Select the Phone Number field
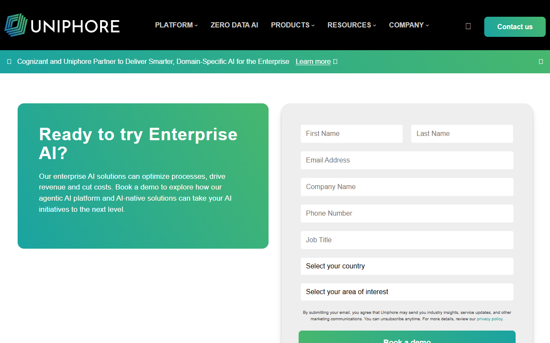The height and width of the screenshot is (343, 550). click(x=407, y=214)
